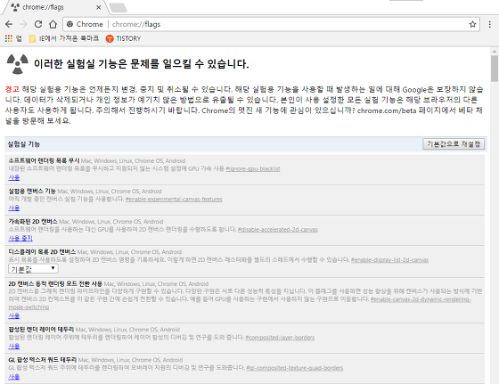Enable experimental canvas features (사용)
Image resolution: width=499 pixels, height=384 pixels.
point(14,208)
